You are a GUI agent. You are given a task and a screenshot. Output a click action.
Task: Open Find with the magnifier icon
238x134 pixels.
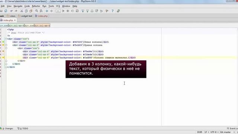tap(36, 11)
